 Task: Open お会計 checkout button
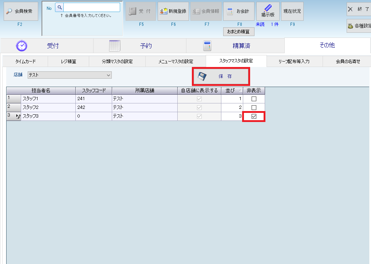tap(238, 11)
